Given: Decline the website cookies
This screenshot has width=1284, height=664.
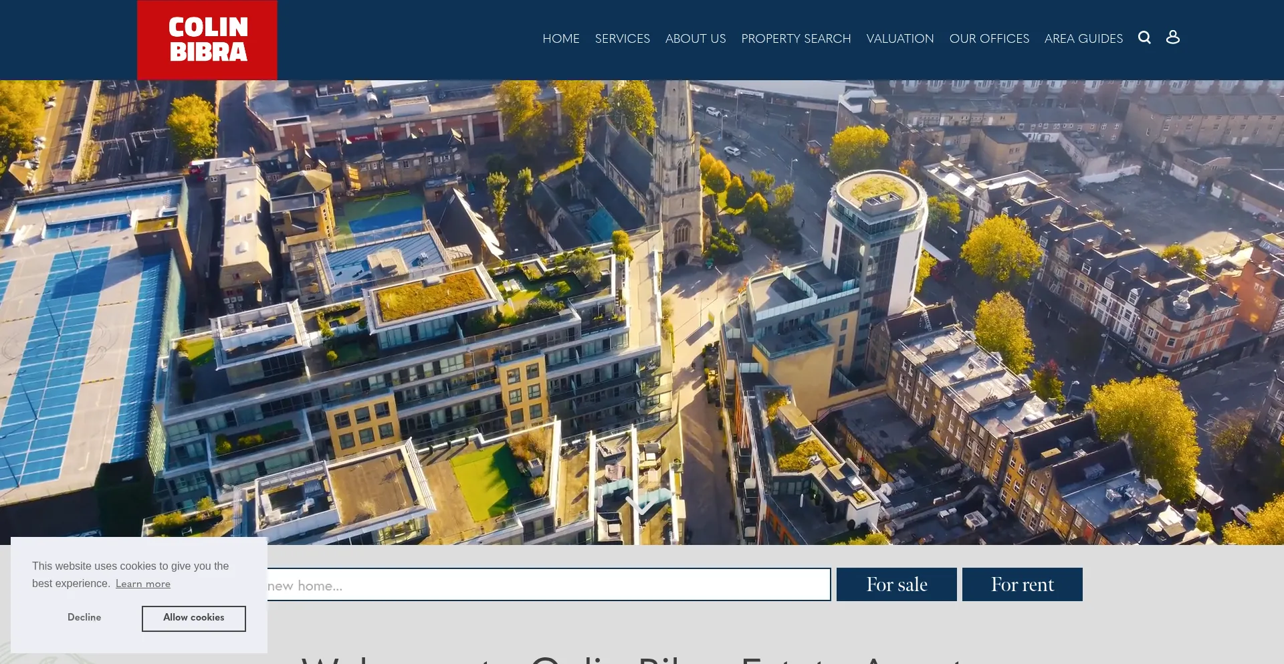Looking at the screenshot, I should [84, 618].
